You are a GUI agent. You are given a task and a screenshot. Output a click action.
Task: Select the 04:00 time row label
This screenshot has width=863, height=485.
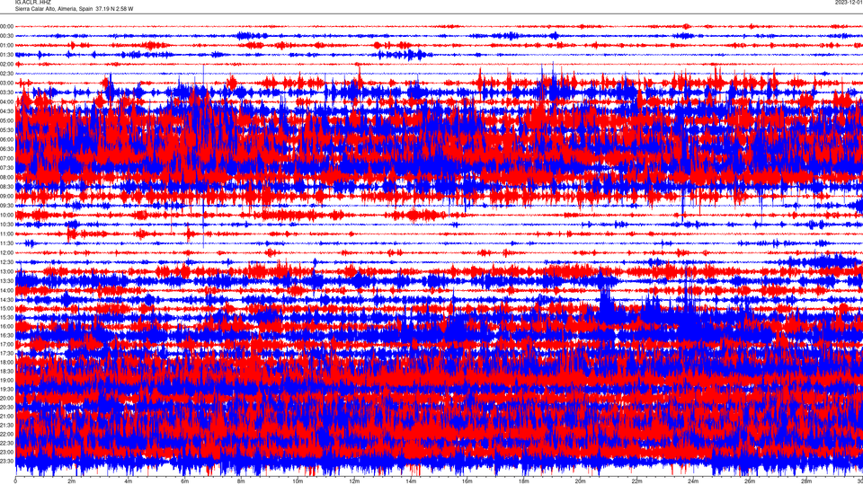[x=6, y=101]
